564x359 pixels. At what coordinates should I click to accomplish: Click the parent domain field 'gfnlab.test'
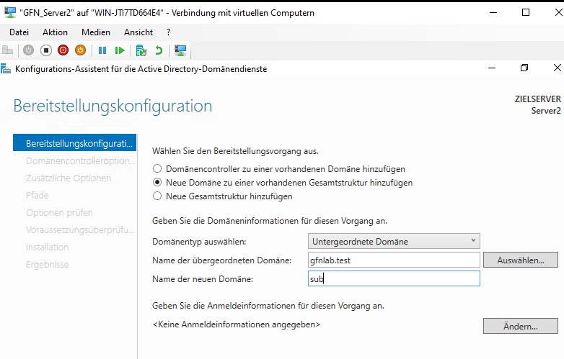coord(394,260)
